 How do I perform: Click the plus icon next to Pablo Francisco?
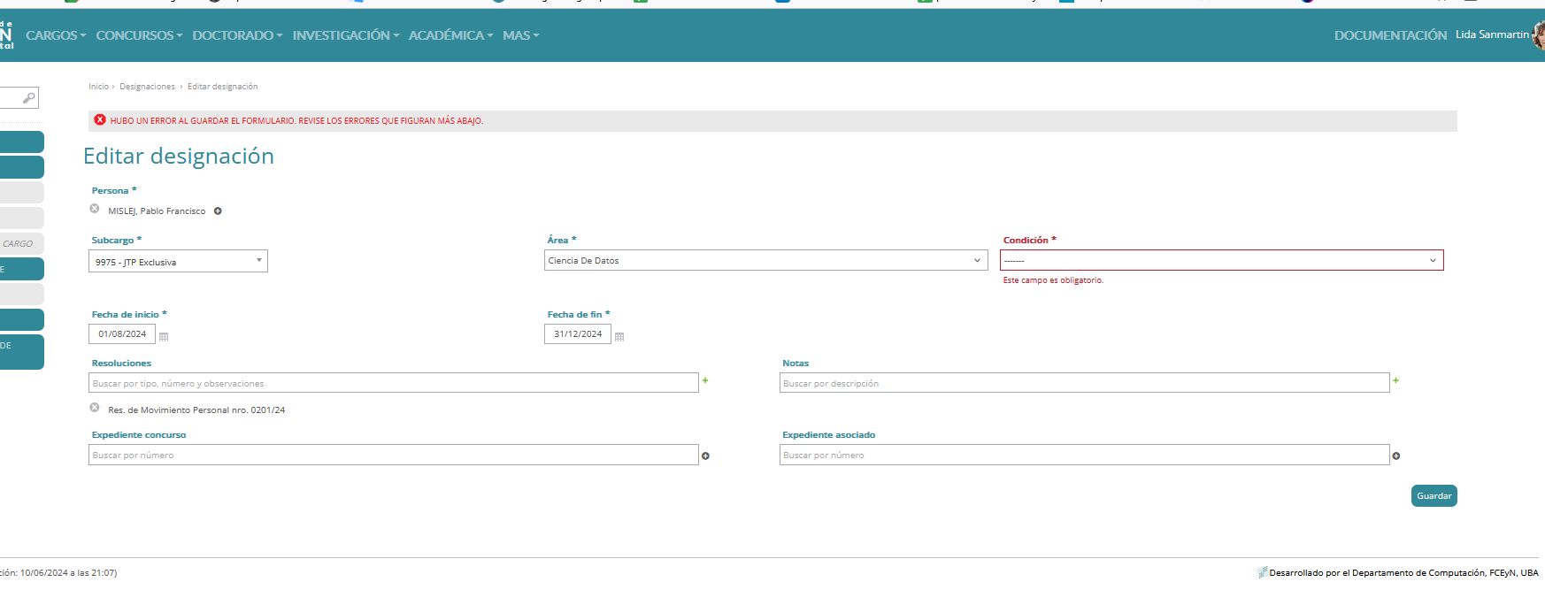coord(218,211)
